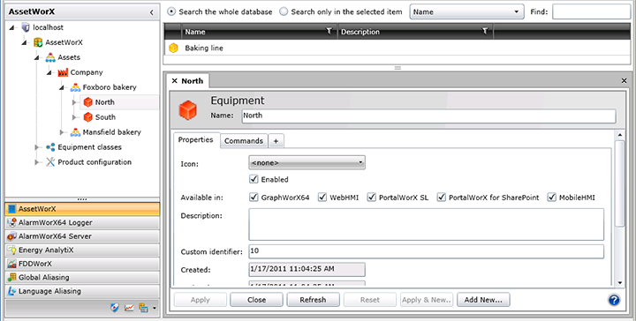
Task: Open the Energy AnalytiX provider
Action: click(82, 250)
